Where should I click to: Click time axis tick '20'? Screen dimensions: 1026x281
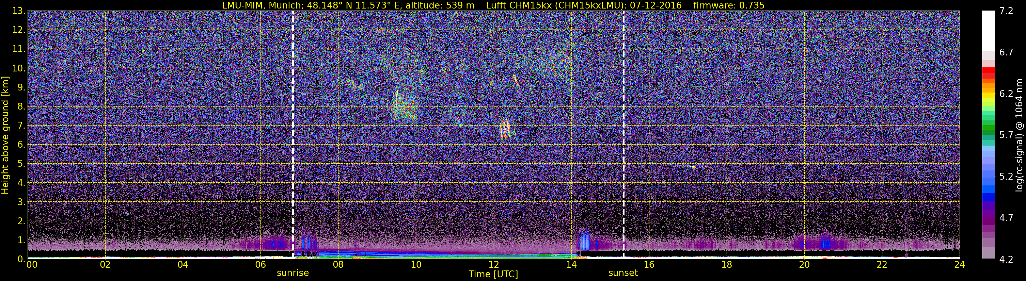click(804, 265)
